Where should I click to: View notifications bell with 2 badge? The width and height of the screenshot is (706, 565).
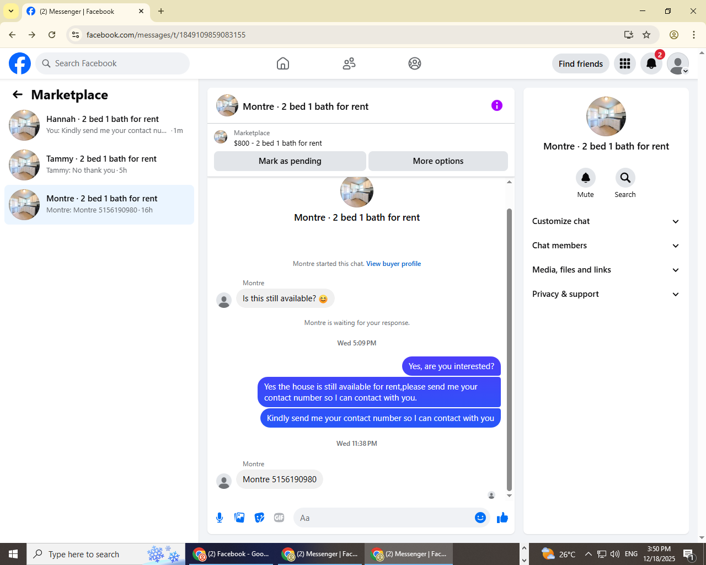651,63
